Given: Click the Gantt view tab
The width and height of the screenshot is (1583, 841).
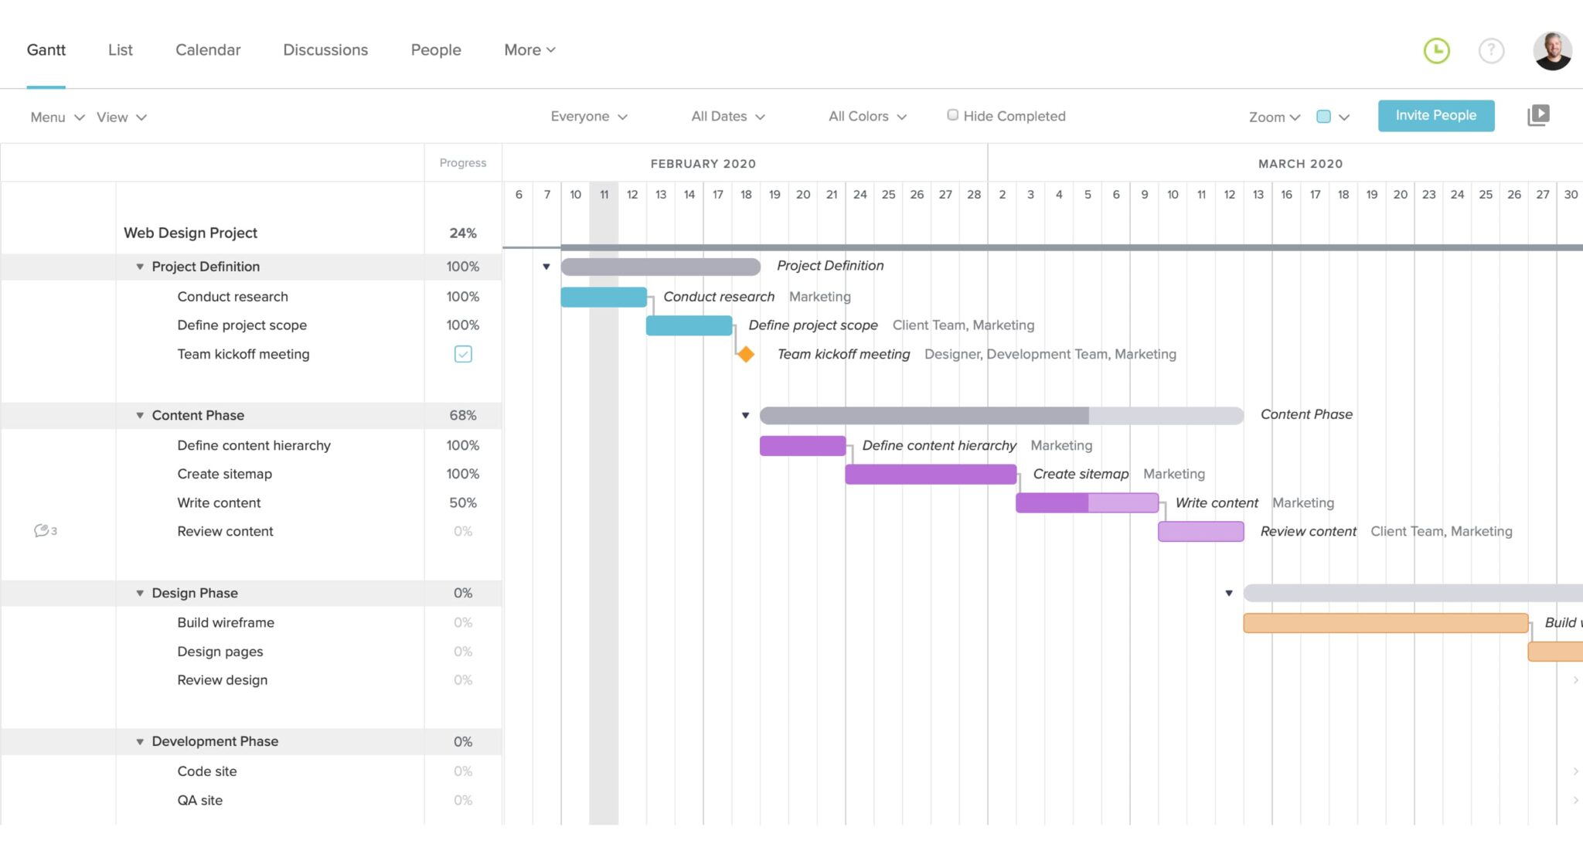Looking at the screenshot, I should click(47, 49).
